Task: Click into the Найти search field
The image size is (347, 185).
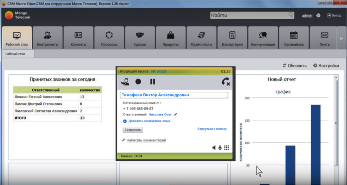Action: (x=249, y=15)
